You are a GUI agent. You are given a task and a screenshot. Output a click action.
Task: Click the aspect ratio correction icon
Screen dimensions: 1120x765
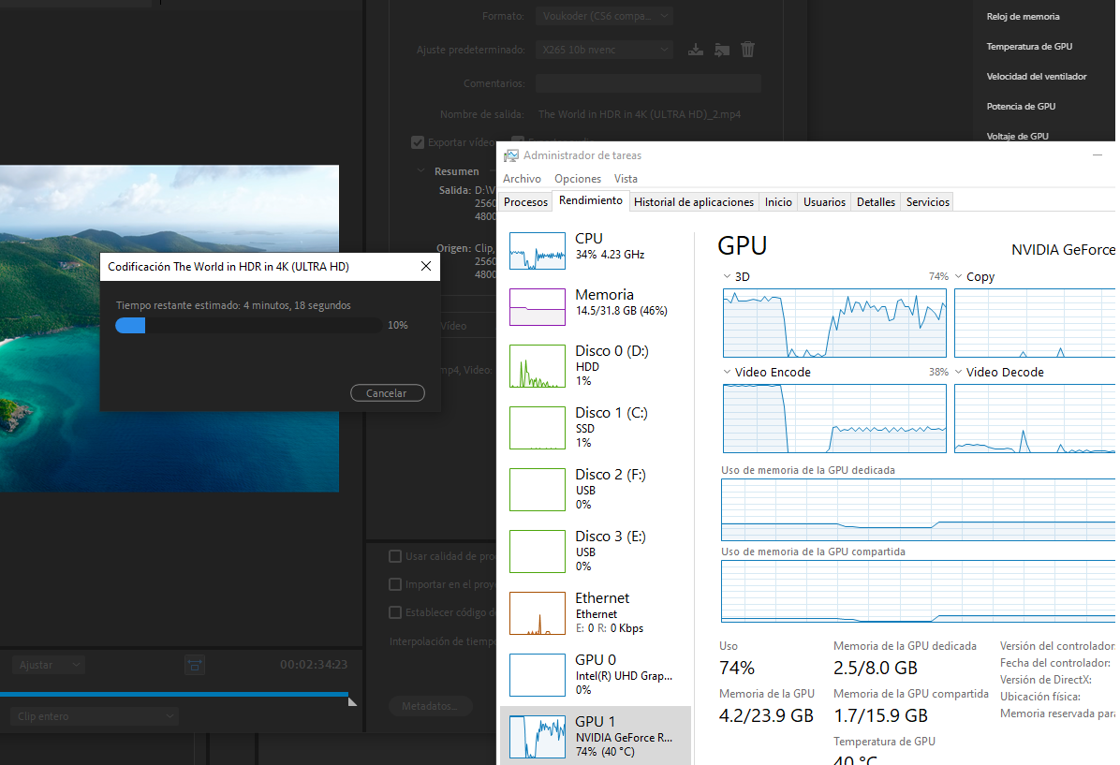coord(194,665)
